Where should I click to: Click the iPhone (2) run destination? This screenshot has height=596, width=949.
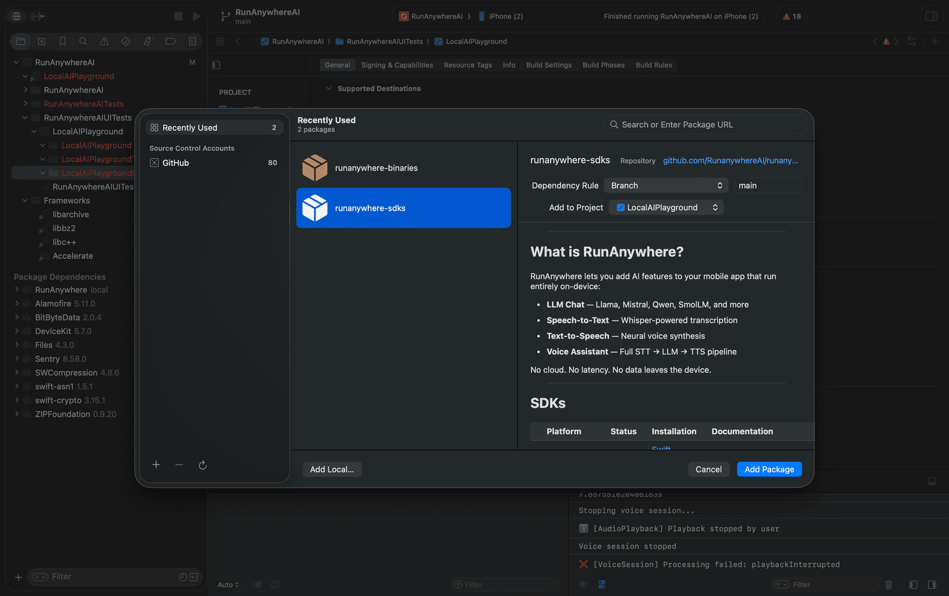coord(500,16)
